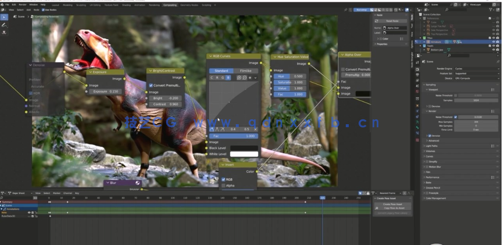Screen dimensions: 502x245
Task: Open the File menu
Action: [7, 5]
